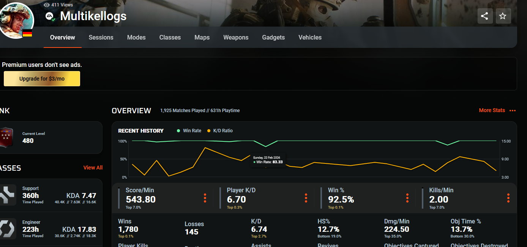The width and height of the screenshot is (527, 247).
Task: Click the Support 360h time played
Action: 30,196
